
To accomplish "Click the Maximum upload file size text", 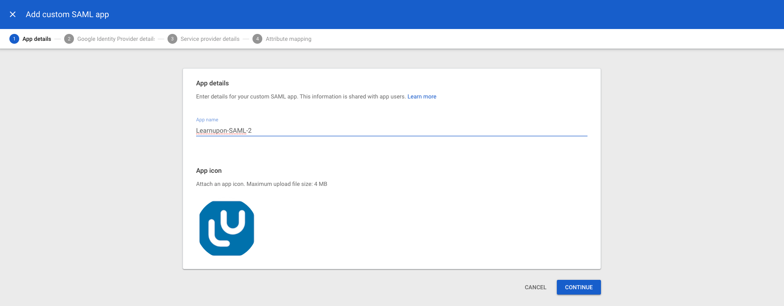I will point(287,184).
